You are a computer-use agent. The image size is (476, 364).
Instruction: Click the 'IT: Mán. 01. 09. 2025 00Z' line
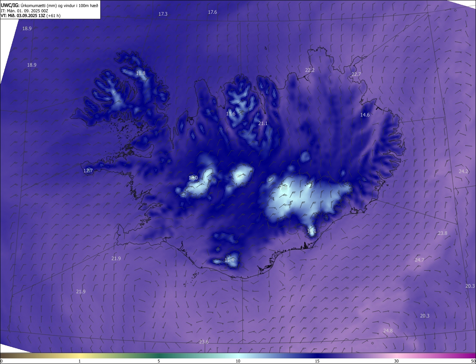point(25,10)
